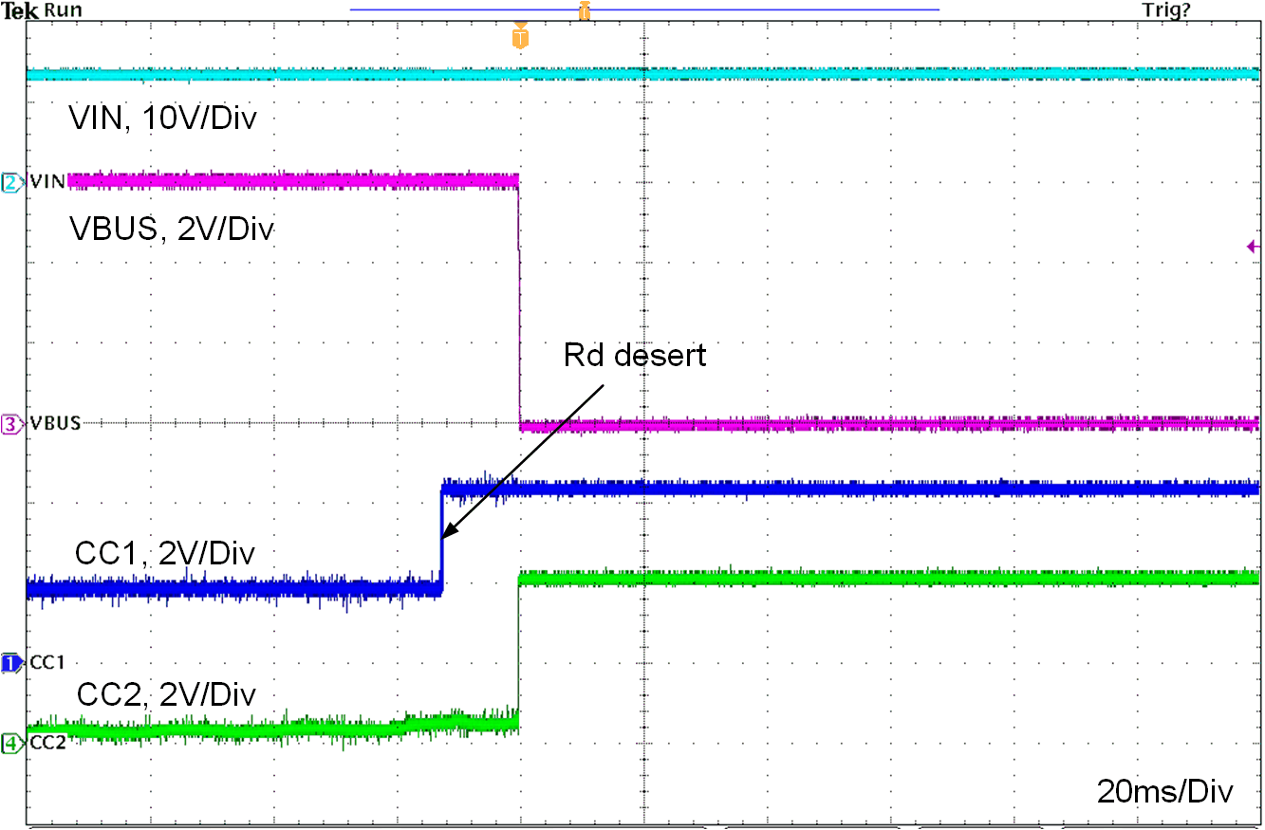The height and width of the screenshot is (830, 1265).
Task: Click the CC2, 2V/Div label
Action: click(165, 694)
